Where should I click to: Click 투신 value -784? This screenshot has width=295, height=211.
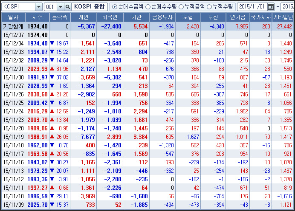[219, 197]
